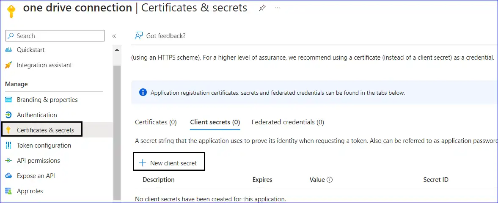The image size is (498, 203).
Task: Click the Integration assistant rocket icon
Action: (8, 65)
